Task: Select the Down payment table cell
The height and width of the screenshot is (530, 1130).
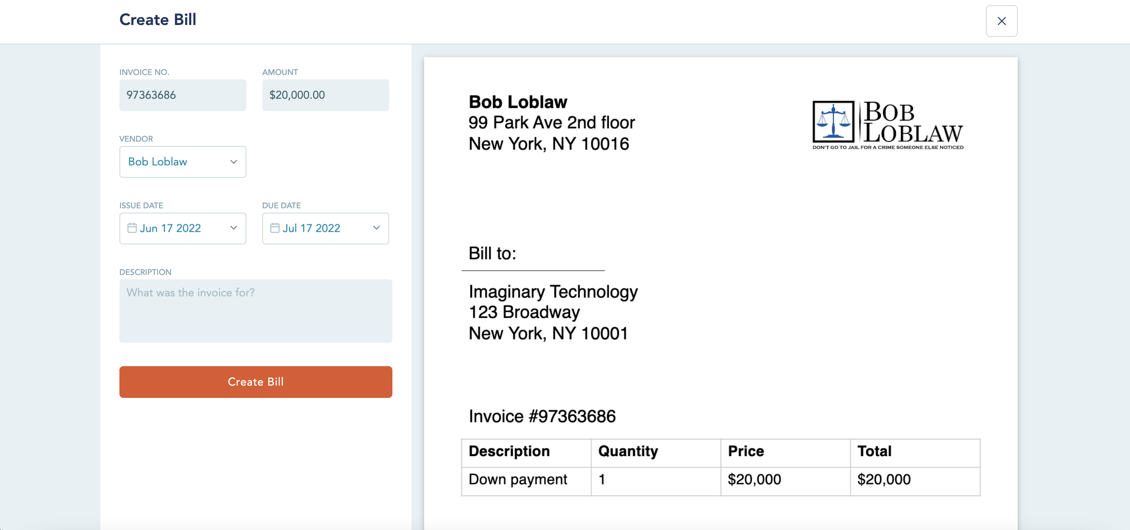Action: pos(518,480)
